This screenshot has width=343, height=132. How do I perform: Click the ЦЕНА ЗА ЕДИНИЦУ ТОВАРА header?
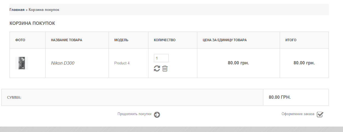(x=225, y=40)
